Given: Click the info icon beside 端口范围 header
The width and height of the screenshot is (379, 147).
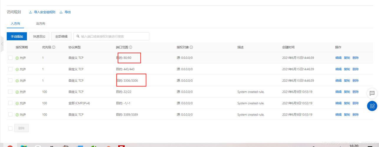Looking at the screenshot, I should tap(130, 47).
